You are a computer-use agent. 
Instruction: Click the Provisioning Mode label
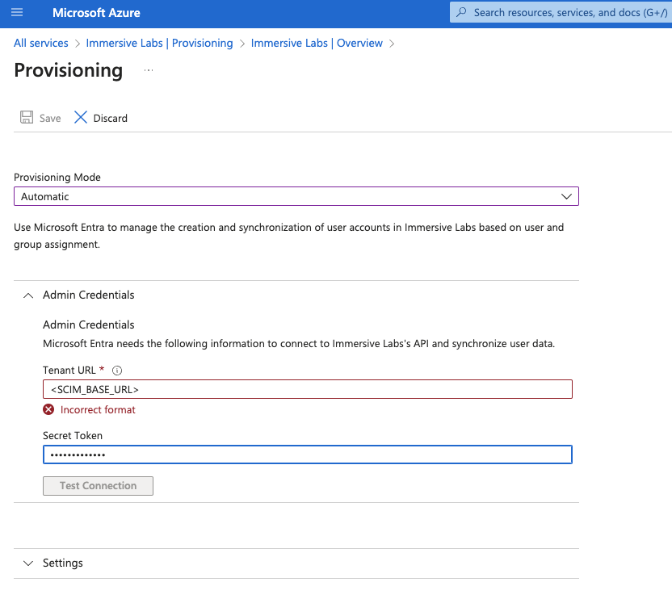[57, 178]
